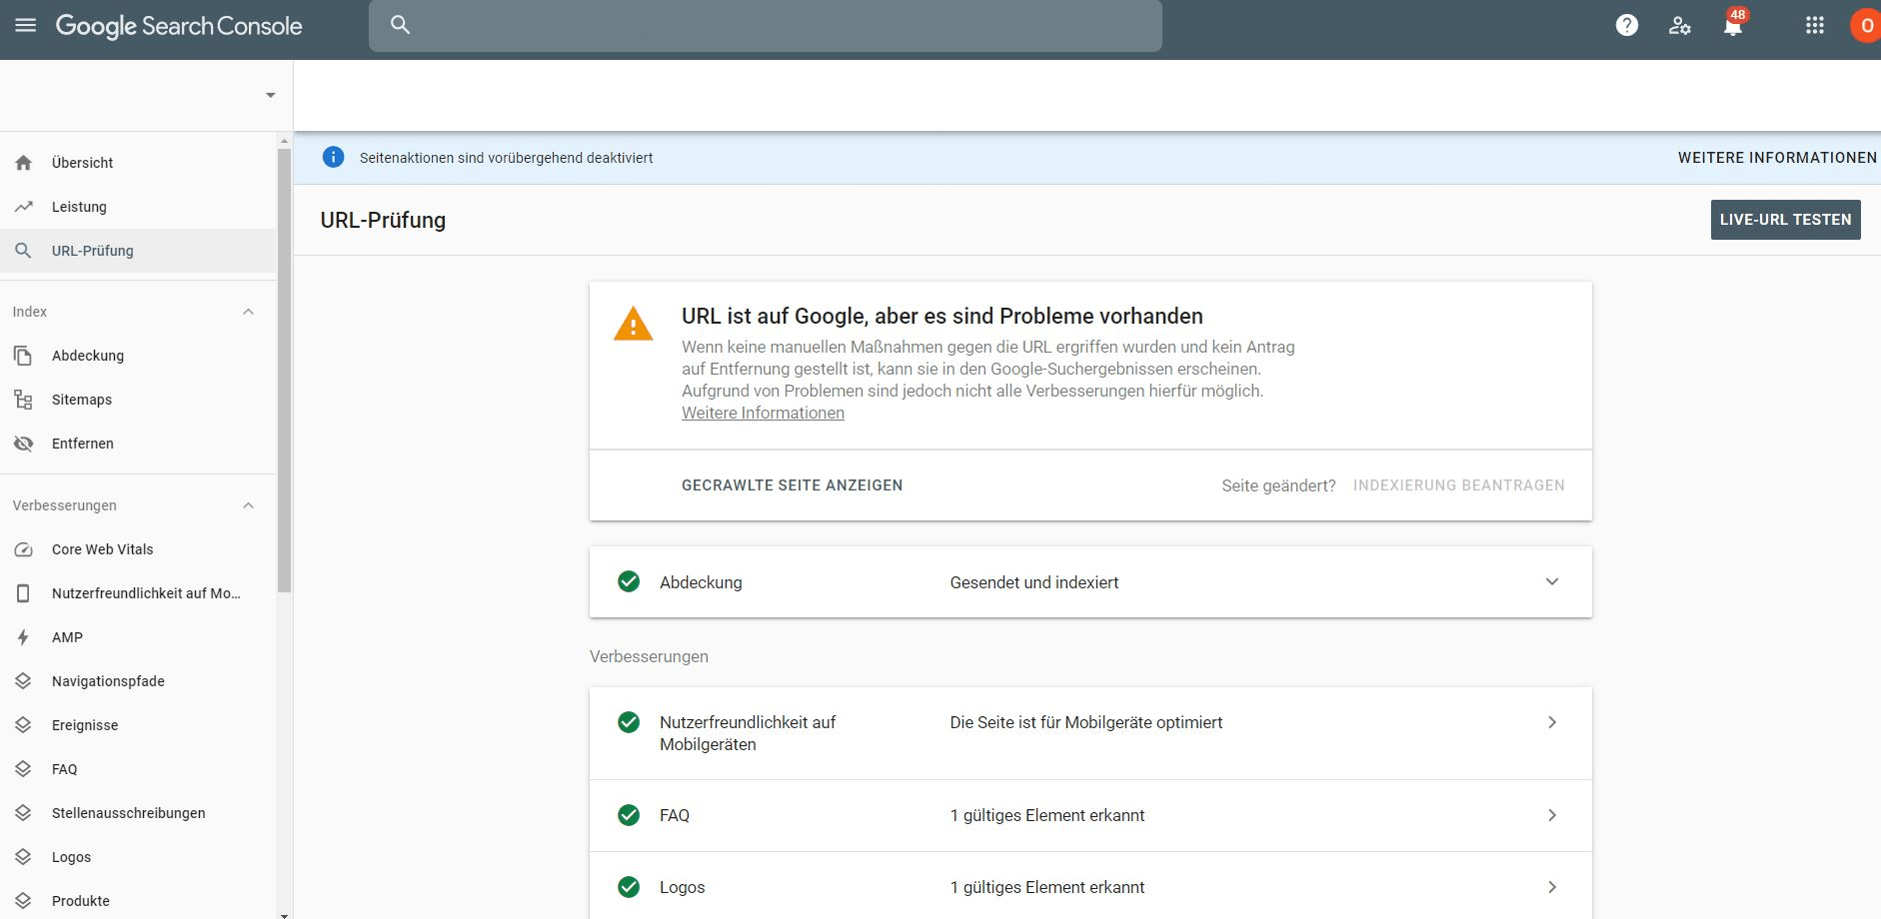Click green checkmark in the Logos result row
This screenshot has height=919, width=1881.
[629, 887]
